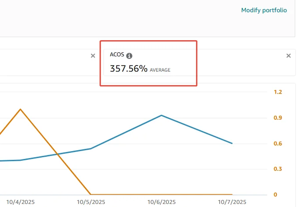The image size is (300, 207).
Task: Click orange line peak at 10/4/2025
Action: [20, 109]
